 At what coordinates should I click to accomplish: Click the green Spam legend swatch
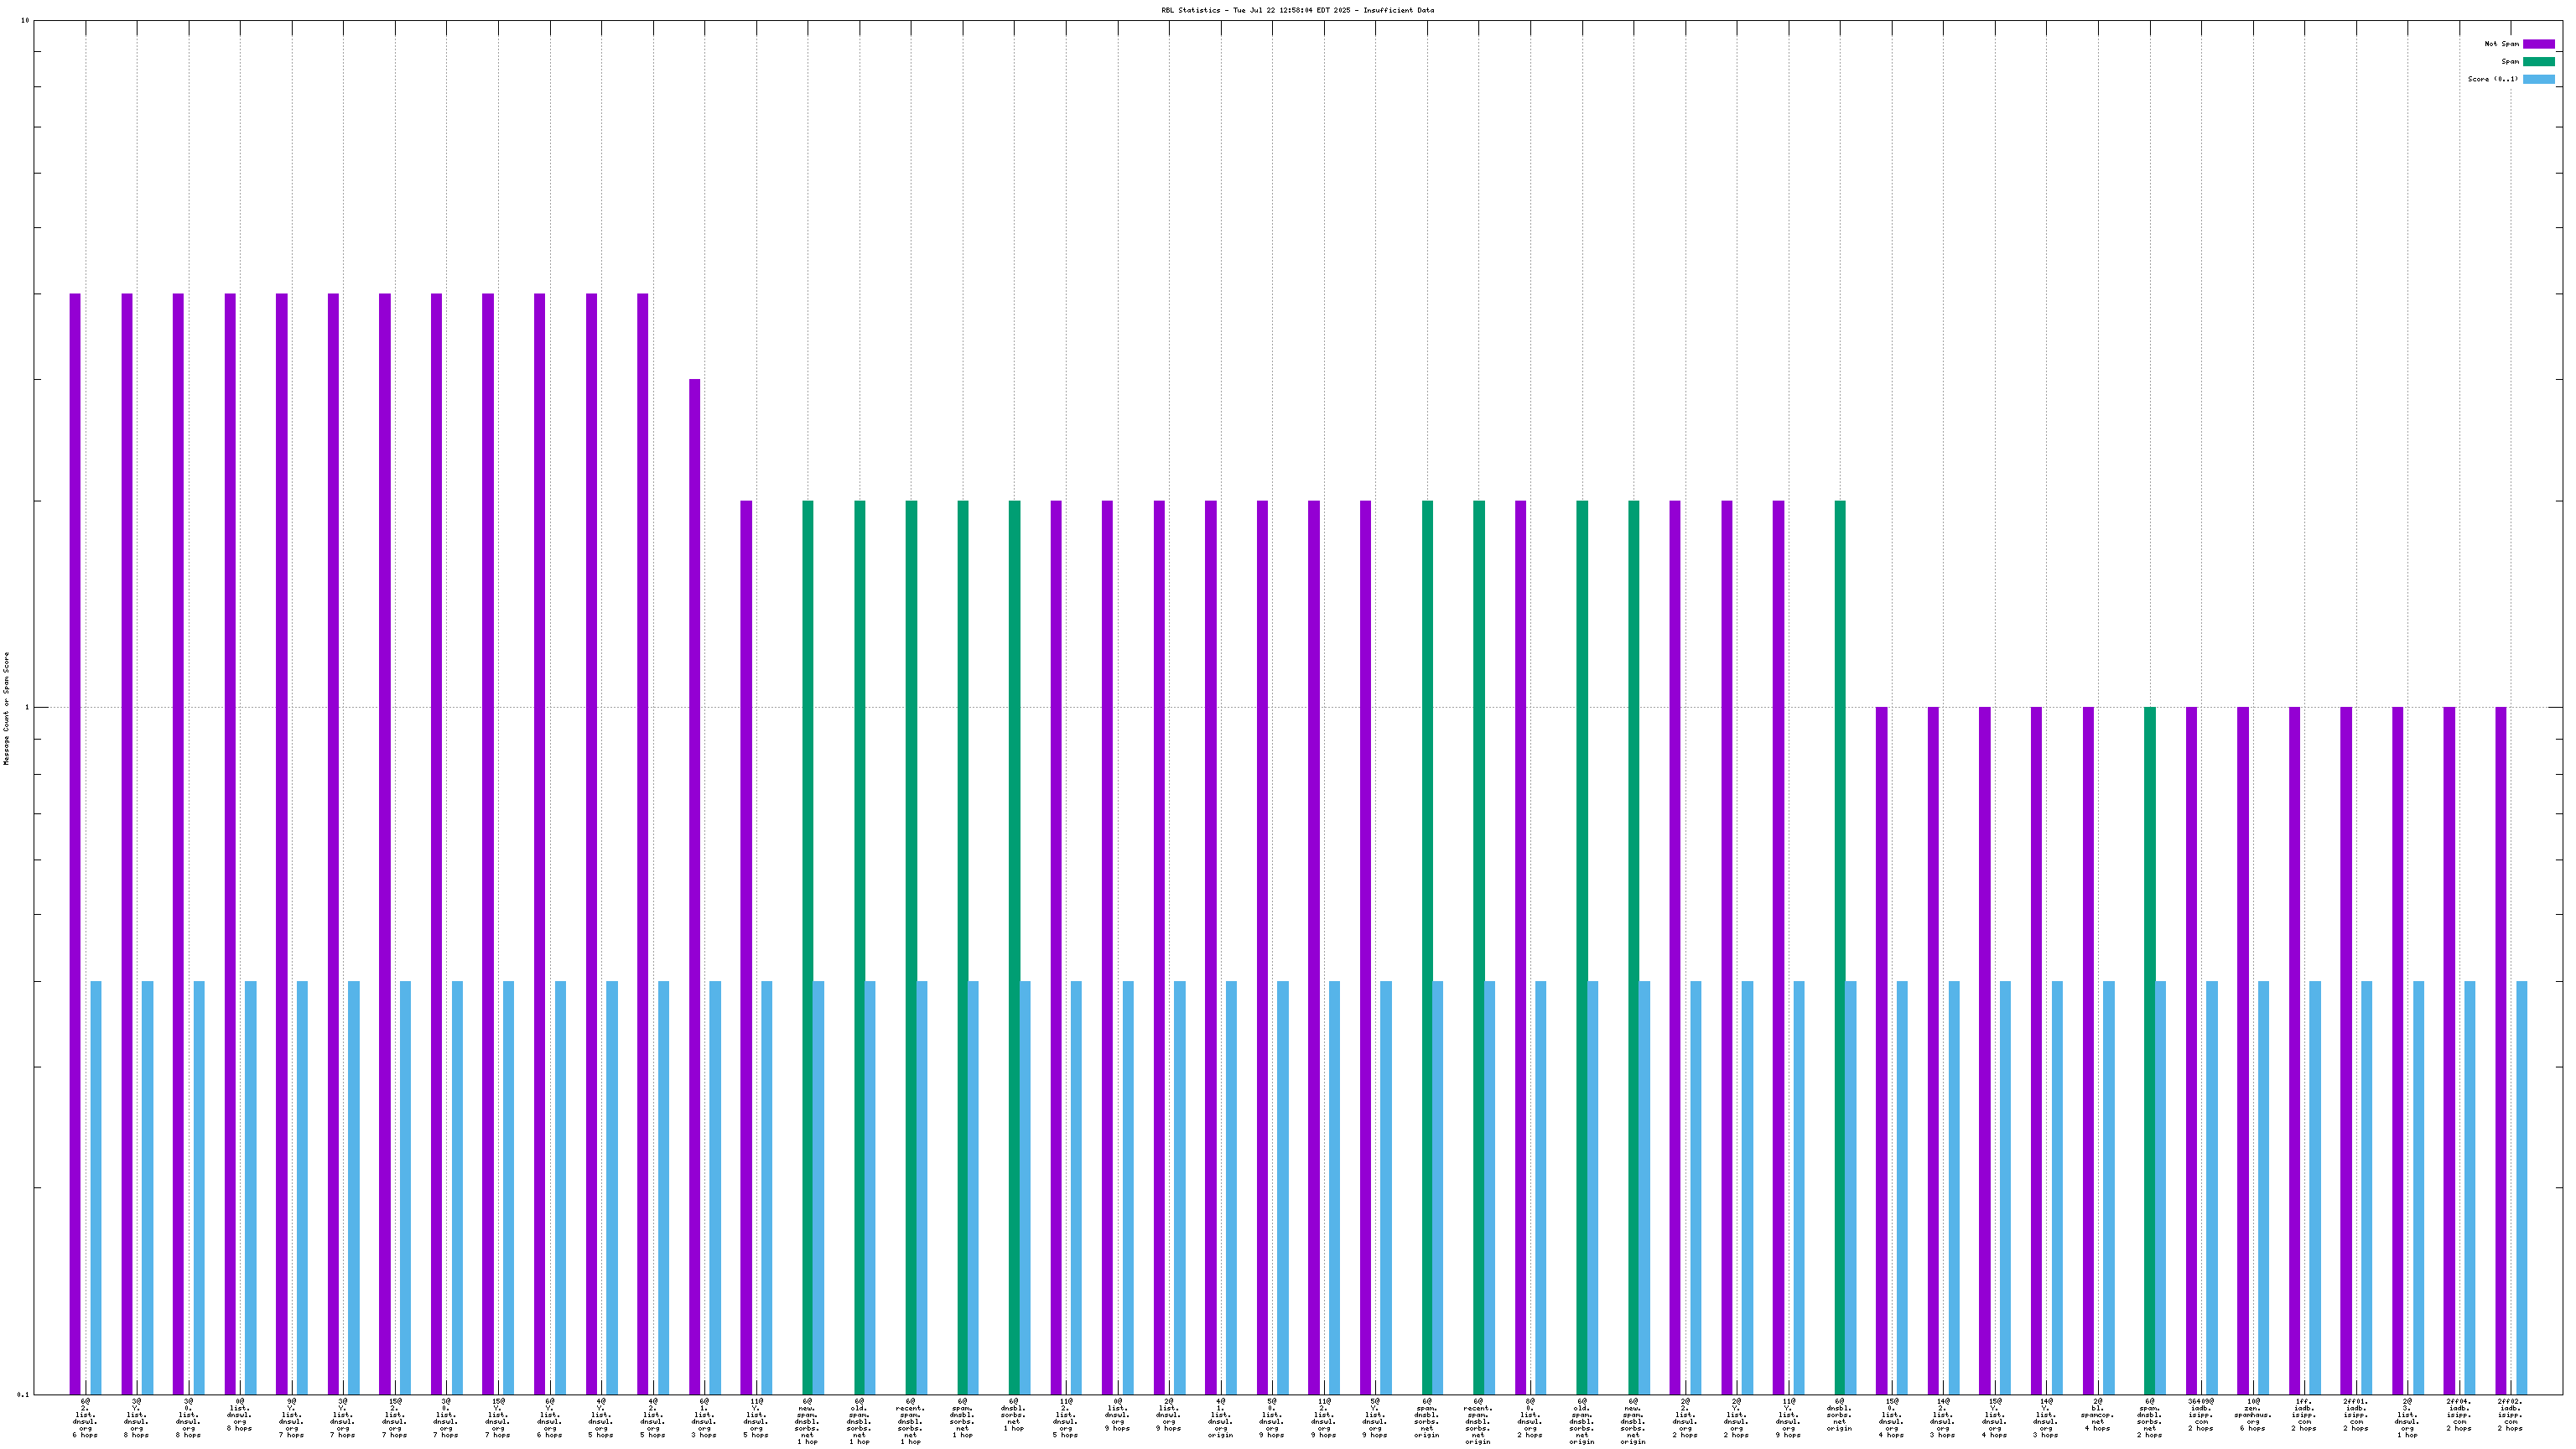click(x=2538, y=62)
